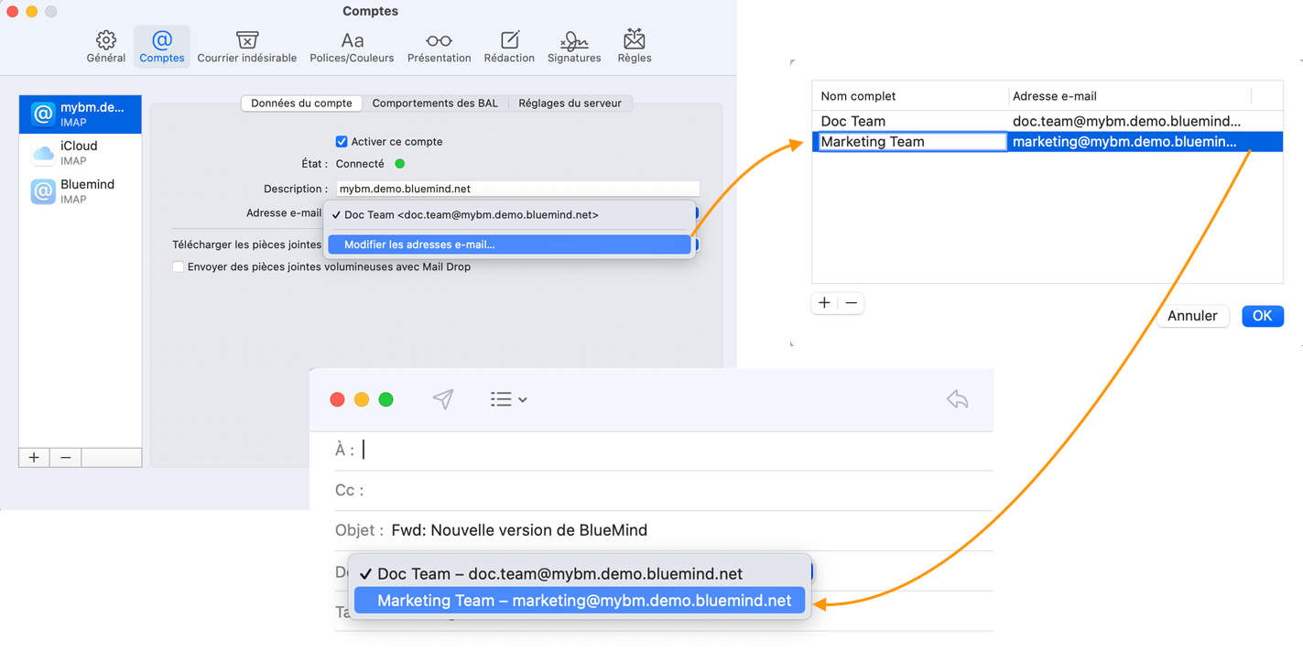Click the reply arrow icon in compose window
Screen dimensions: 1303x652
point(957,399)
